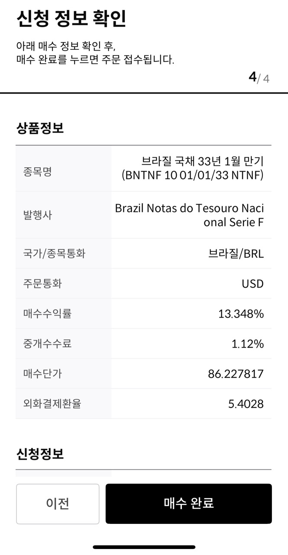Screen dimensions: 288x555
Task: Tap the iOS home indicator bar
Action: (144, 547)
